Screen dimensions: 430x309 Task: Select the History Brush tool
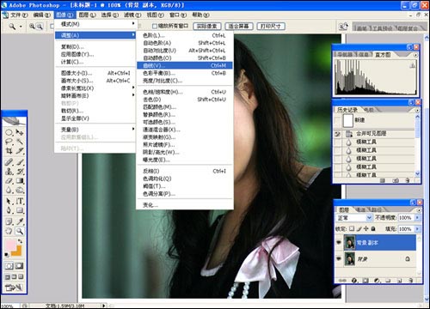coord(20,171)
